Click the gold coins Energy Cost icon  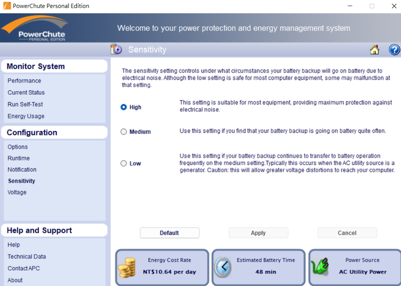tap(127, 268)
